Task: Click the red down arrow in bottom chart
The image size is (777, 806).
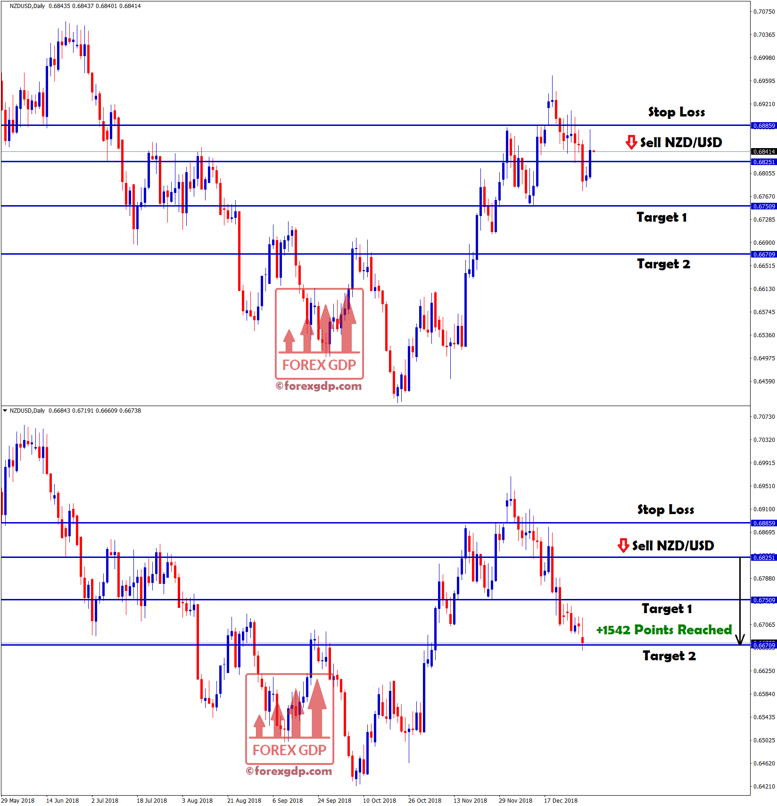Action: 623,545
